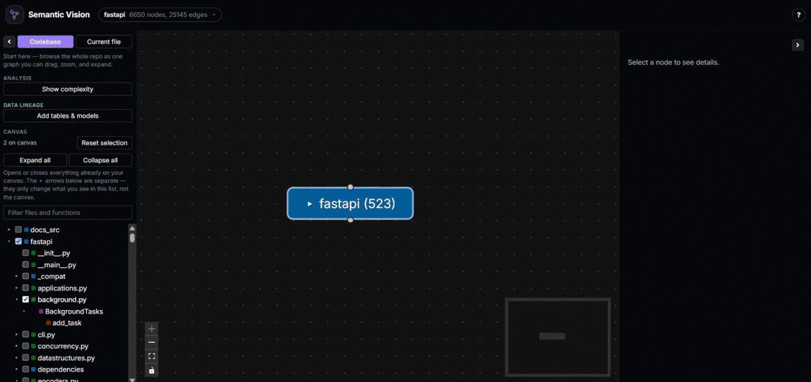Expand the cli.py tree arrow
This screenshot has height=382, width=811.
coord(16,335)
